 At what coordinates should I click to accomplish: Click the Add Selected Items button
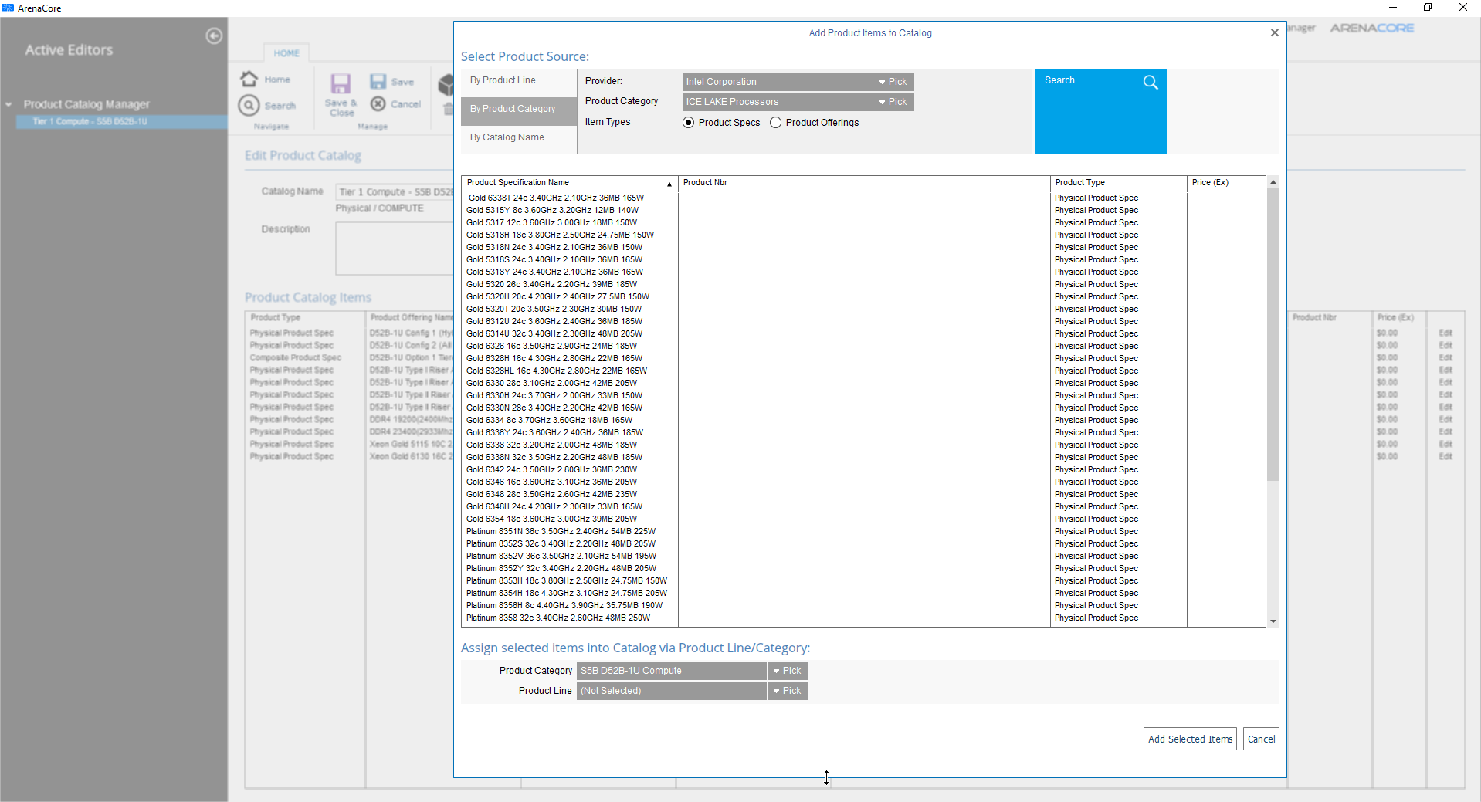pyautogui.click(x=1190, y=739)
